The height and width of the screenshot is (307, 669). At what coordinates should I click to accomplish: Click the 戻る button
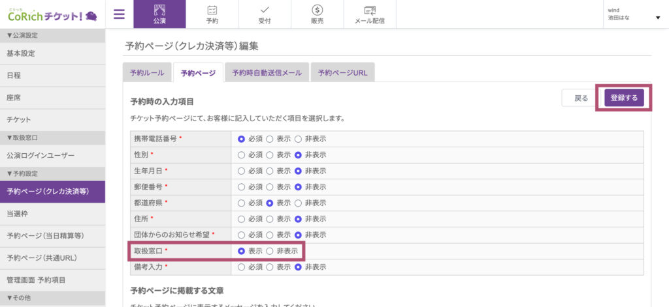(x=581, y=98)
